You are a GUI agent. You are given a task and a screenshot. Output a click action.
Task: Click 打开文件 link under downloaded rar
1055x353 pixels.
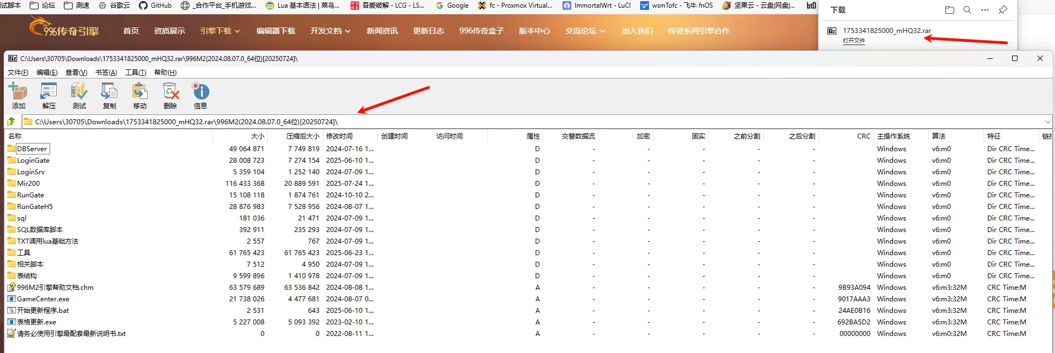point(853,41)
